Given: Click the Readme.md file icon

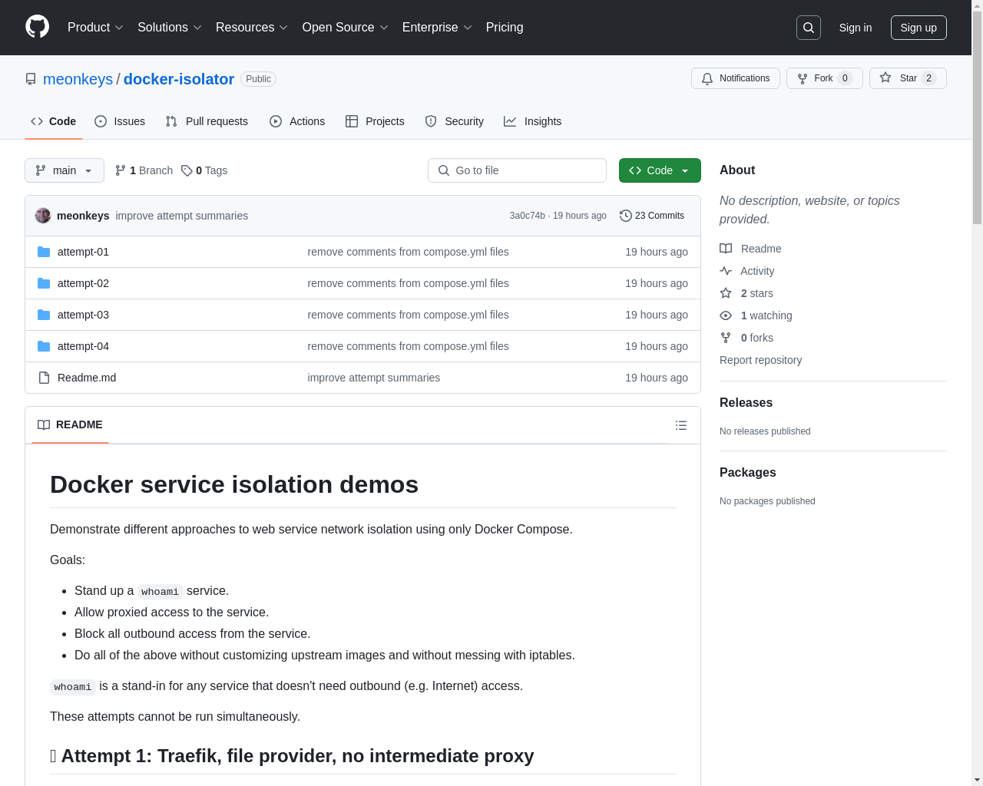Looking at the screenshot, I should click(44, 378).
